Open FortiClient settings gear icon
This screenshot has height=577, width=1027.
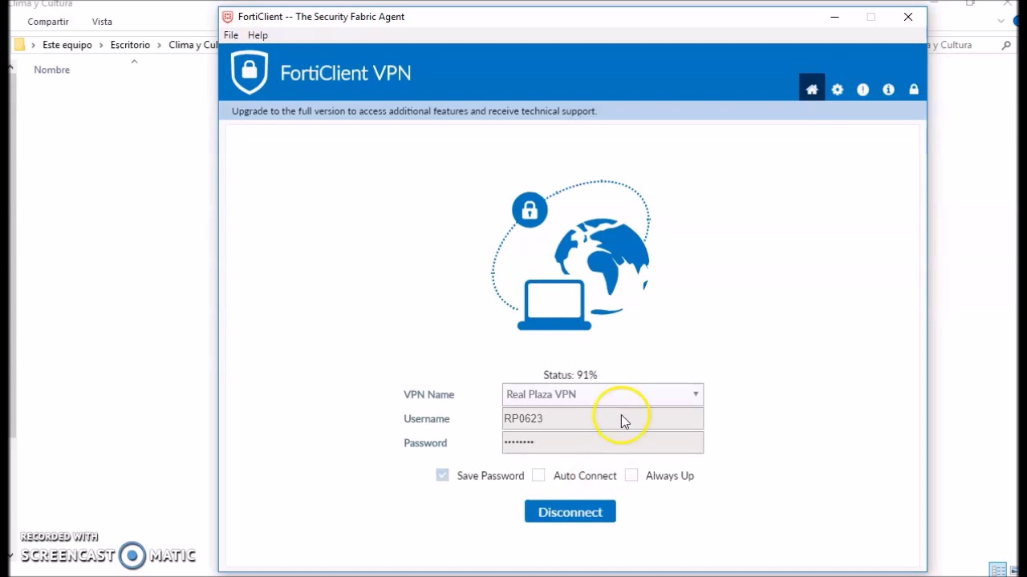(838, 90)
